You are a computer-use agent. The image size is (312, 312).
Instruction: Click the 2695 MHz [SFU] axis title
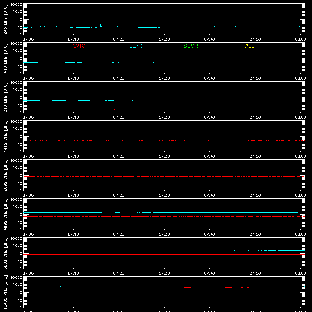click(5, 175)
